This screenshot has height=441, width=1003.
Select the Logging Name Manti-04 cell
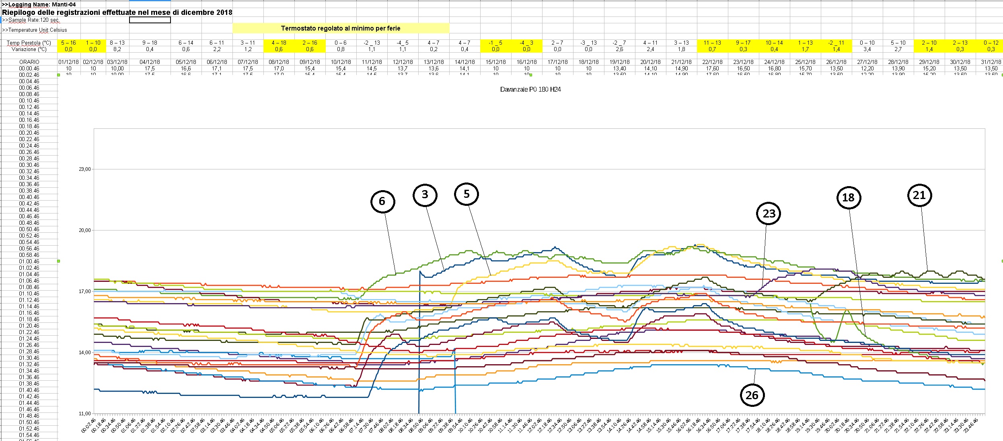click(39, 4)
